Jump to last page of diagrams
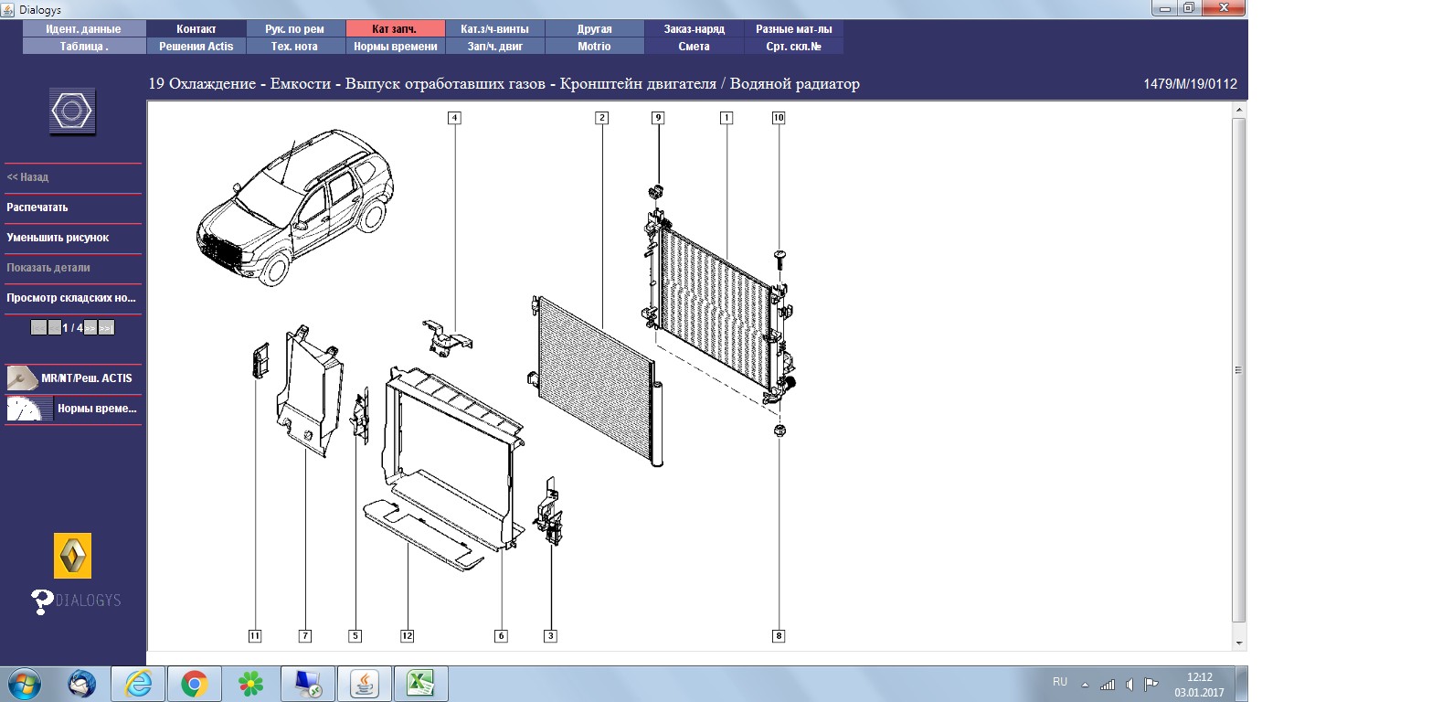This screenshot has height=702, width=1453. [107, 327]
